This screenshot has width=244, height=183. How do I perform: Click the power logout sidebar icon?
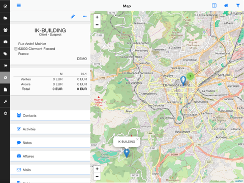pyautogui.click(x=6, y=113)
